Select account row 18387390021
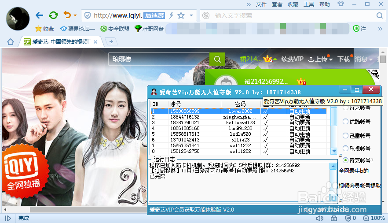388x223 pixels. tap(239, 123)
